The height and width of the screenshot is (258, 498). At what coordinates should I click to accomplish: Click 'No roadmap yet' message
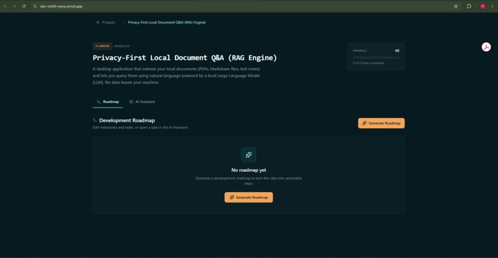[x=248, y=170]
